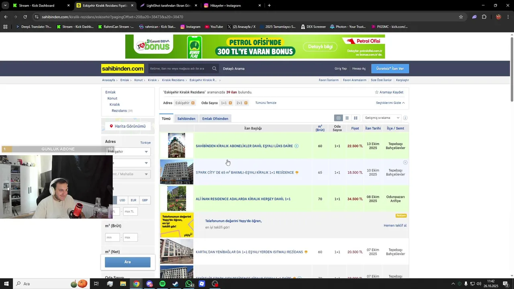This screenshot has width=514, height=289.
Task: Reload the page with refresh button
Action: [x=25, y=17]
